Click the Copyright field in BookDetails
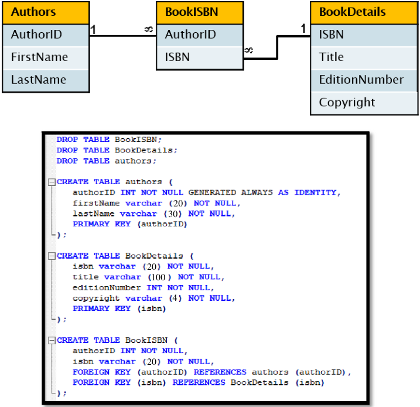 tap(364, 103)
